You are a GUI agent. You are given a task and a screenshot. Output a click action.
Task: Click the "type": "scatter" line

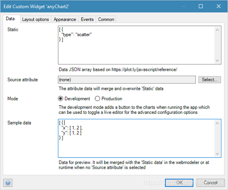(x=77, y=35)
